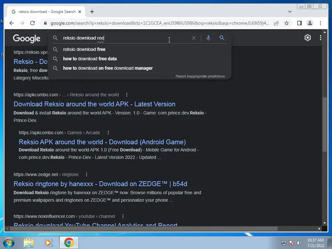
Task: Start a voice search with the microphone
Action: pyautogui.click(x=208, y=38)
